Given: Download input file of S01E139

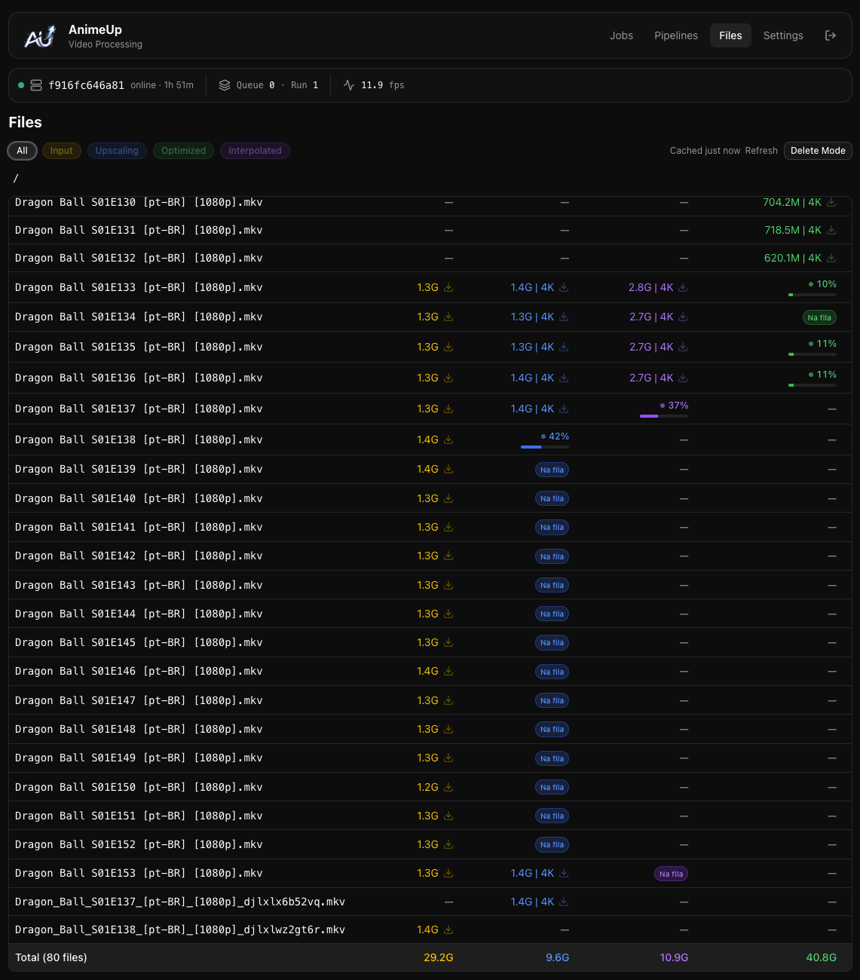Looking at the screenshot, I should [448, 469].
